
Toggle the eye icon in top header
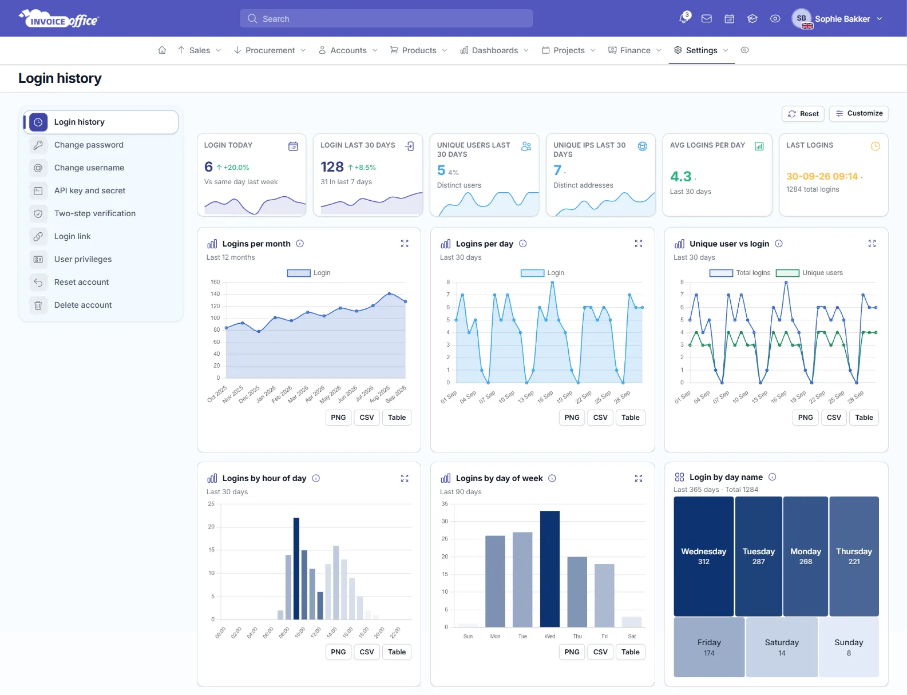point(775,19)
